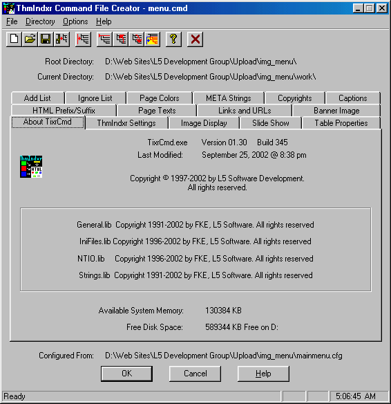
Task: Click the IniFiles.lib copyright line
Action: 195,241
